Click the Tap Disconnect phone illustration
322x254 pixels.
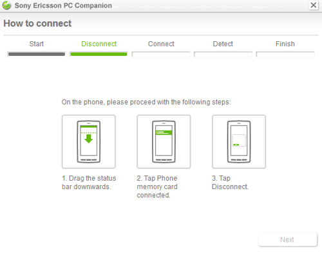(x=239, y=141)
